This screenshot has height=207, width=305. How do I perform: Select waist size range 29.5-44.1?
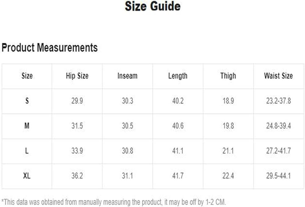pos(278,176)
